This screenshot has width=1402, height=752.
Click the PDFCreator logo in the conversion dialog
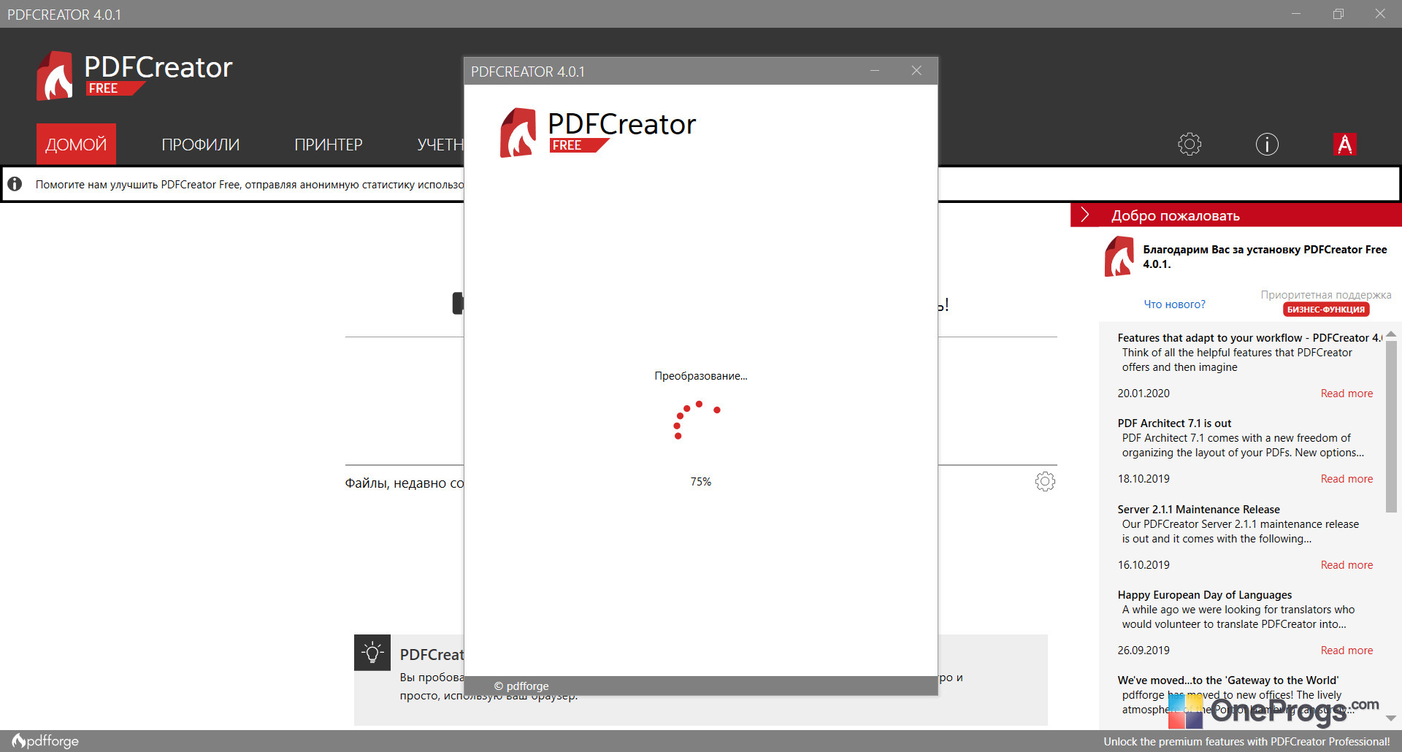597,132
